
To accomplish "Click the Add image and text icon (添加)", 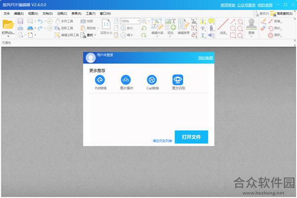I will [x=170, y=24].
